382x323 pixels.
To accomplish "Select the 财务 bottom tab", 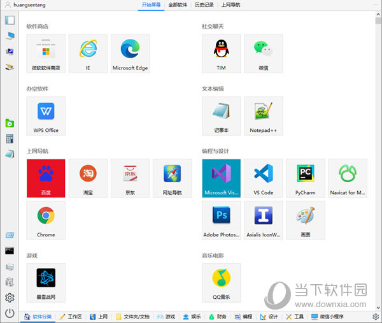I will click(218, 317).
